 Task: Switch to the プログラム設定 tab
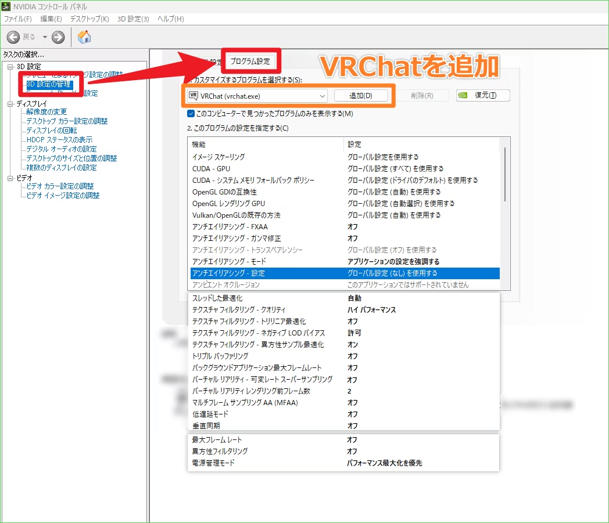(250, 62)
